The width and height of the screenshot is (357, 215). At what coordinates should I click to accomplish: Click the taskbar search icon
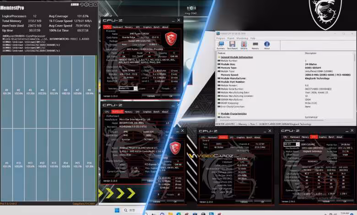[x=126, y=210]
